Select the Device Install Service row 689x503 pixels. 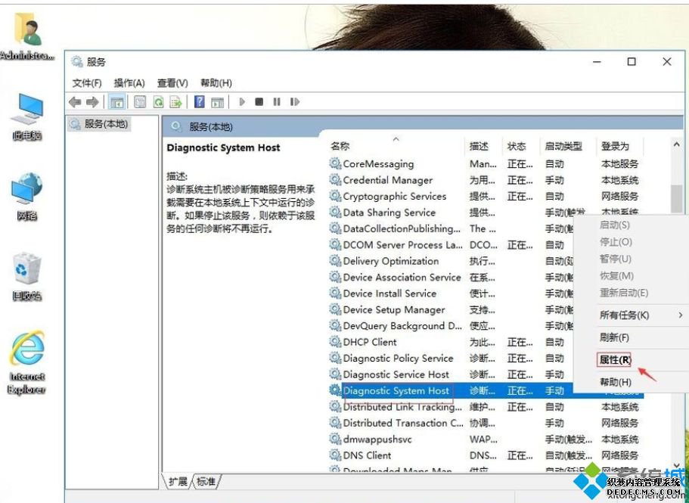click(452, 293)
